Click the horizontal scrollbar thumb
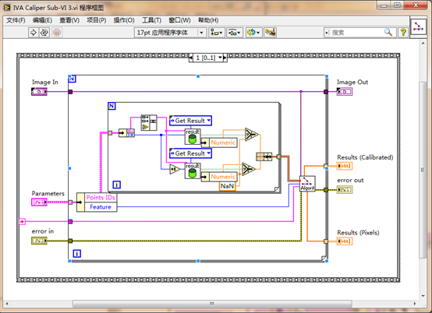Screen dimensions: 432x313 [212, 304]
